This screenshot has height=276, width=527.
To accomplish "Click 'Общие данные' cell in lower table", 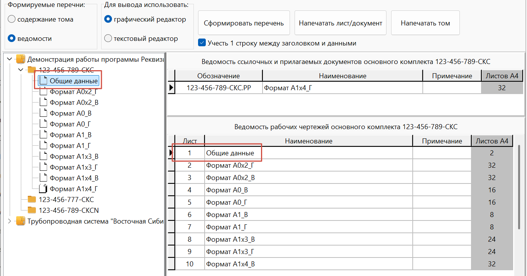I will point(308,153).
